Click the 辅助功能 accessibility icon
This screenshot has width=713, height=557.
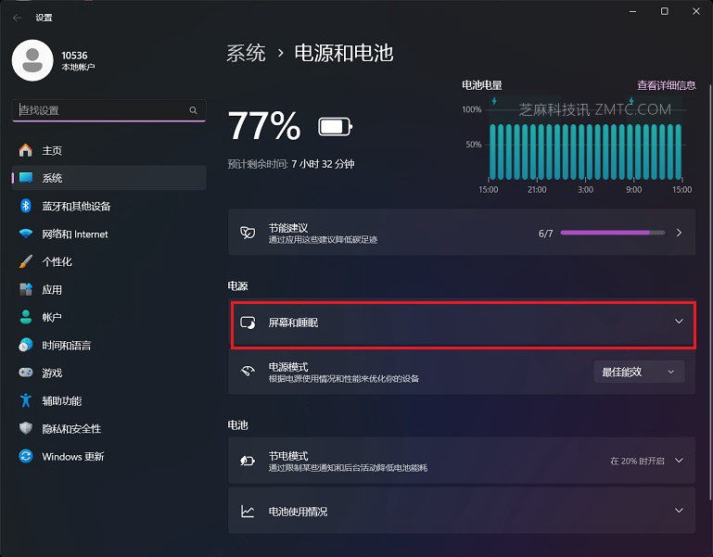[x=26, y=400]
